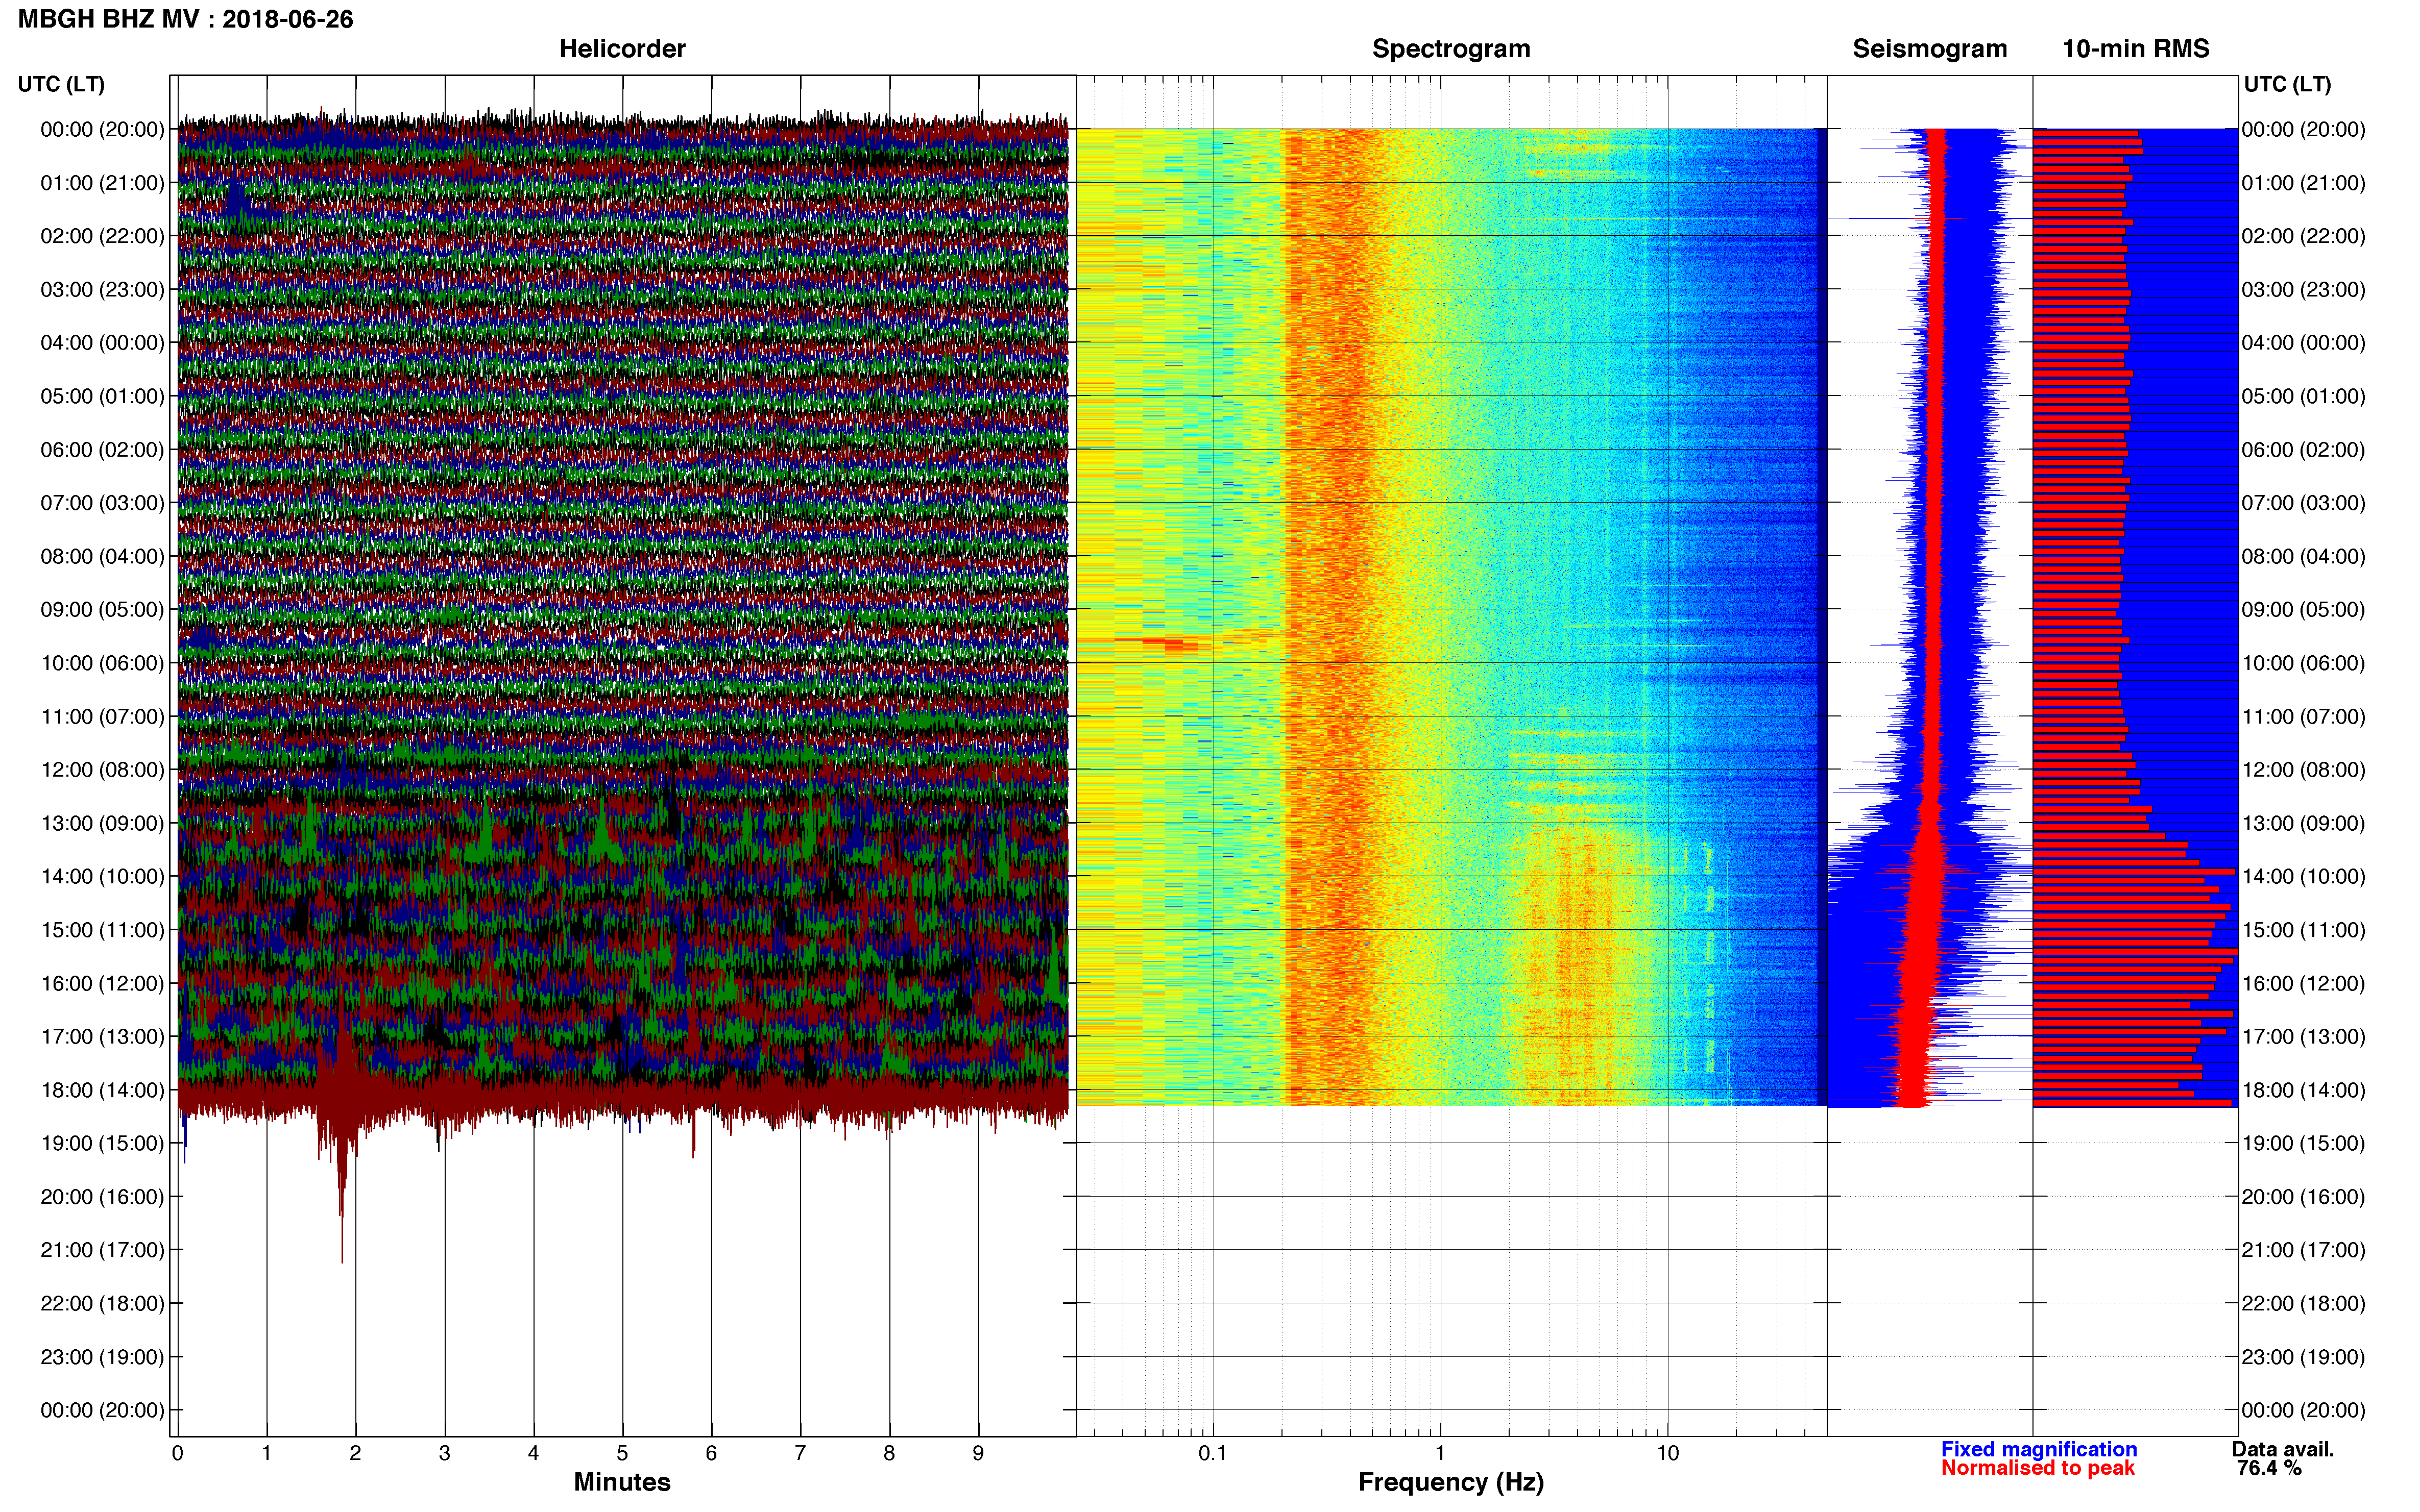
Task: Click the 2 tick on Minutes axis
Action: click(355, 1453)
